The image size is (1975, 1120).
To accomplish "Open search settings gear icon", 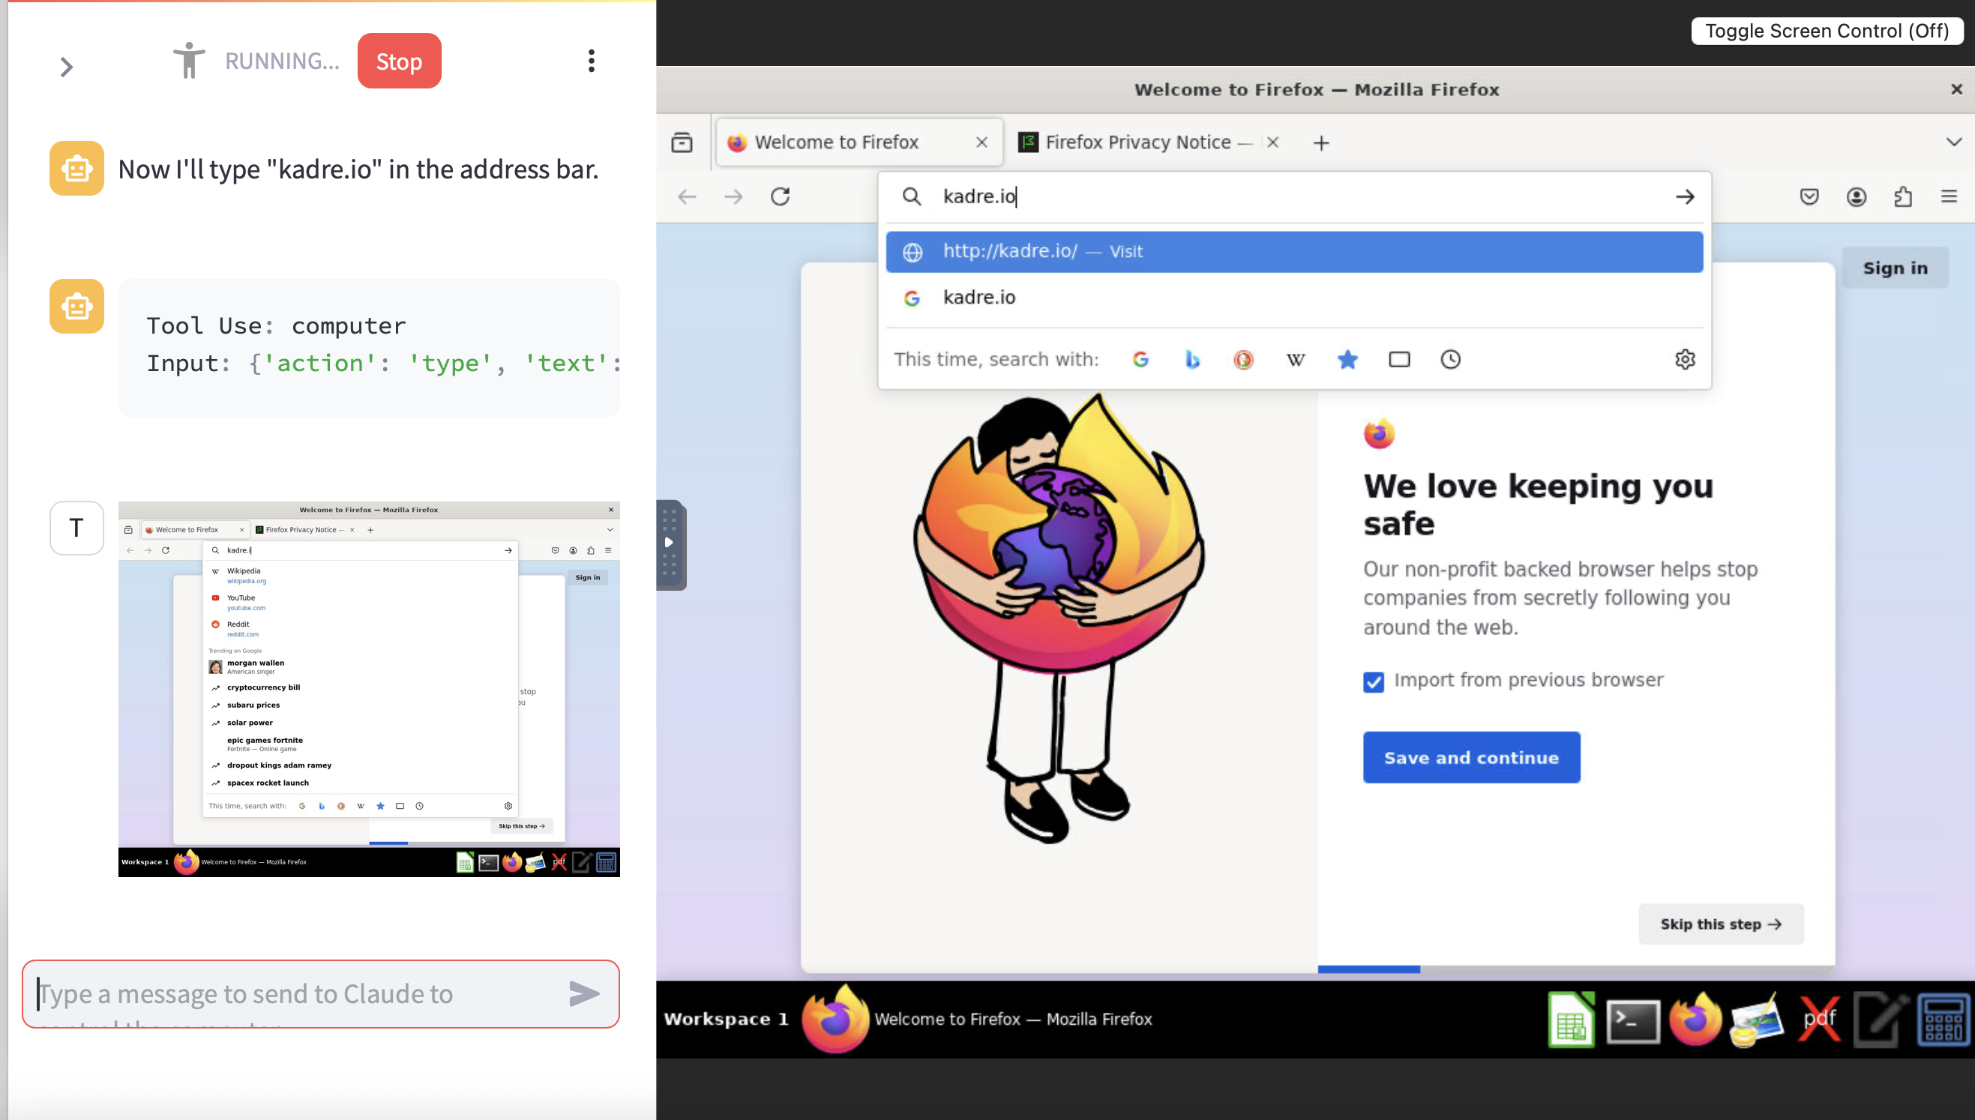I will 1685,359.
